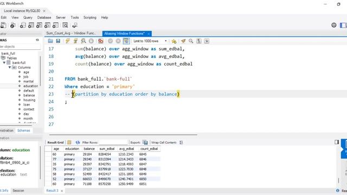Select the marital column in tree
The image size is (347, 195).
pyautogui.click(x=28, y=81)
